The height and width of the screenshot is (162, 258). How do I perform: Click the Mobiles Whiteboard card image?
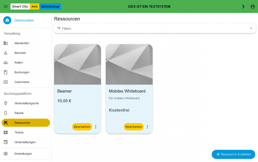coord(129,64)
